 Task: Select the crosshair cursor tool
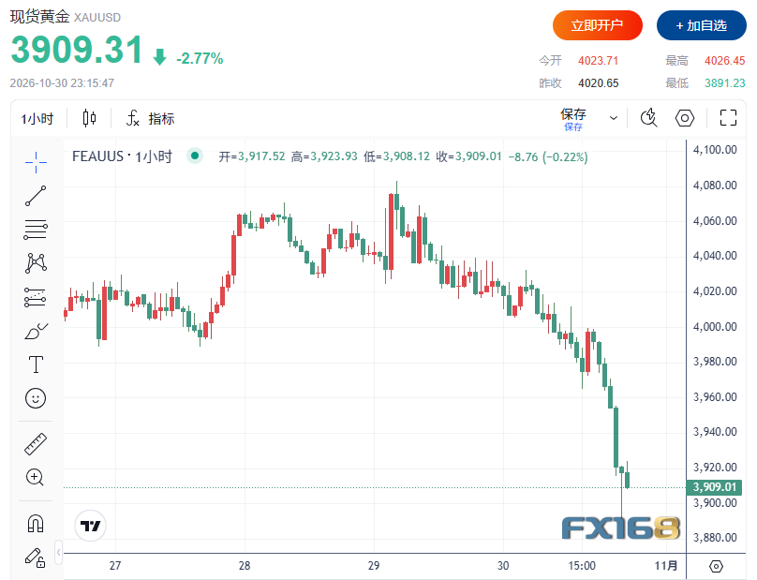pos(36,162)
